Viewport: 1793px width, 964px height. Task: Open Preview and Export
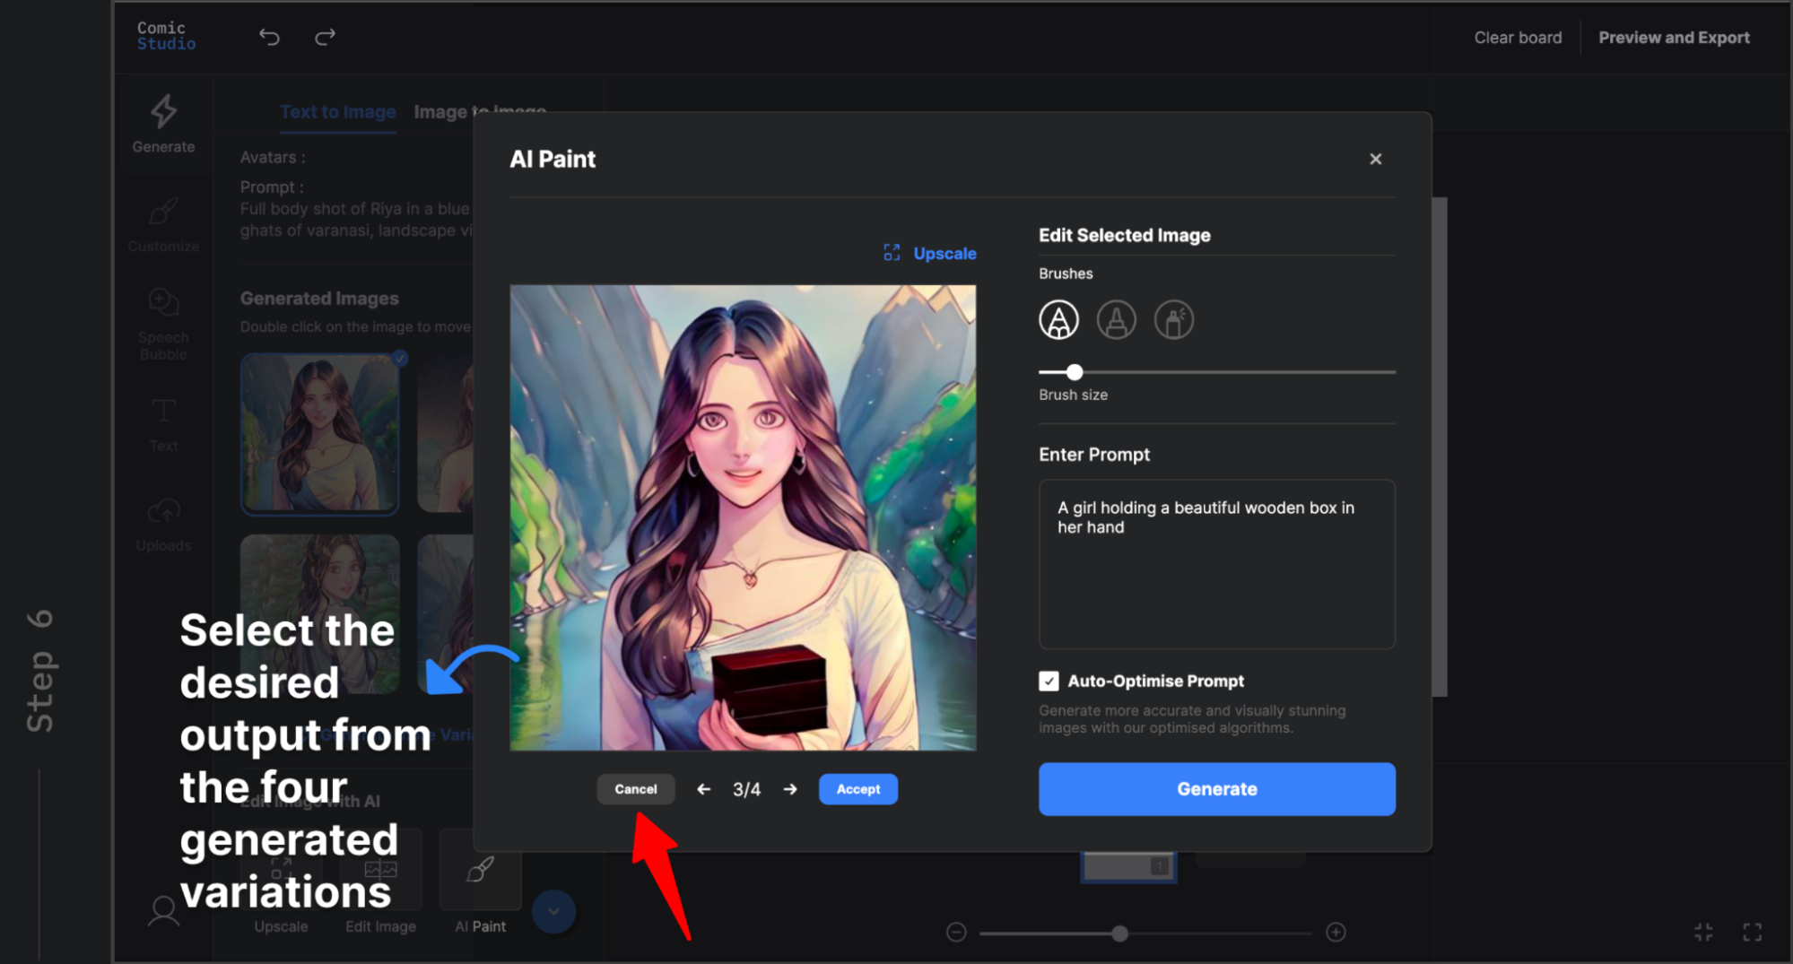[x=1674, y=38]
